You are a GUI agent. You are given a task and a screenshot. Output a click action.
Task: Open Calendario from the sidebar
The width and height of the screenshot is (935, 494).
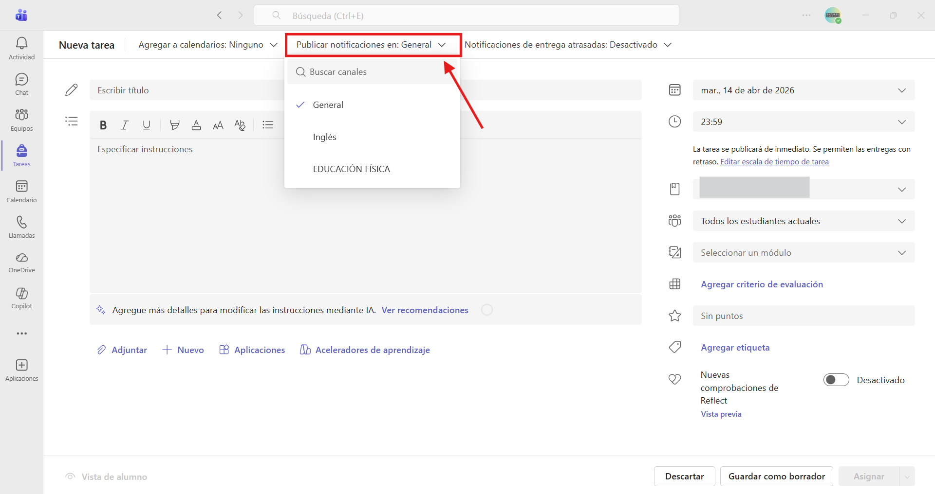[x=21, y=192]
